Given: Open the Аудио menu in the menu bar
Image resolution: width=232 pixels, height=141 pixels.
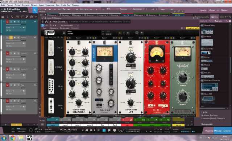Looking at the screenshot, I should tap(41, 5).
